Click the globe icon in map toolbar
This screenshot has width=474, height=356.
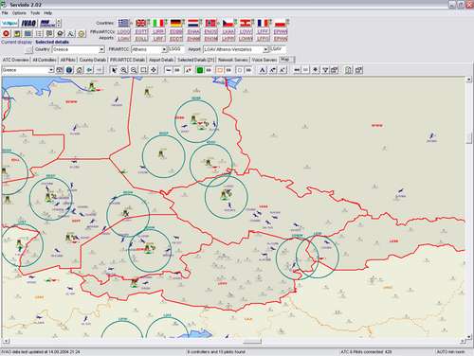click(x=69, y=70)
